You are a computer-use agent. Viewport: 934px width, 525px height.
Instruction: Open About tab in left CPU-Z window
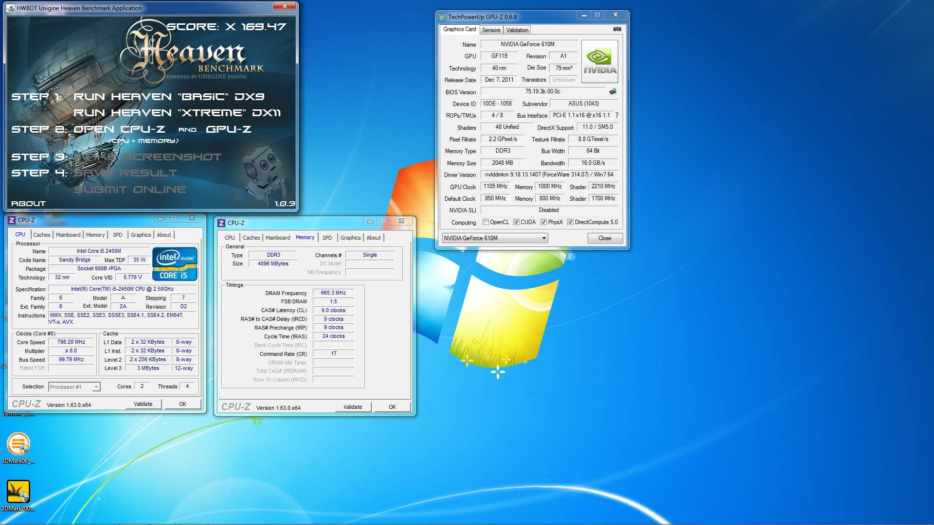(164, 235)
